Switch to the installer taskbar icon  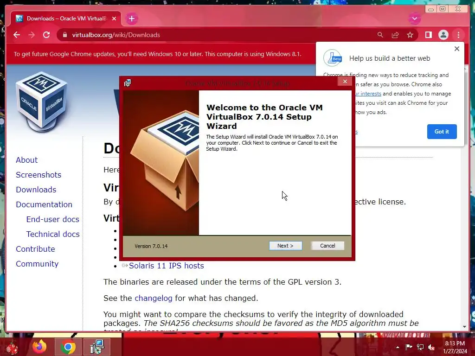pos(97,347)
